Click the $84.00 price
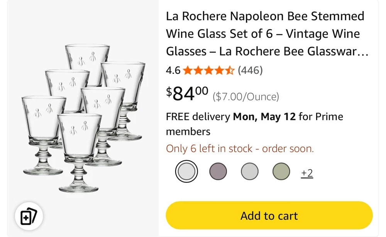 pos(187,93)
